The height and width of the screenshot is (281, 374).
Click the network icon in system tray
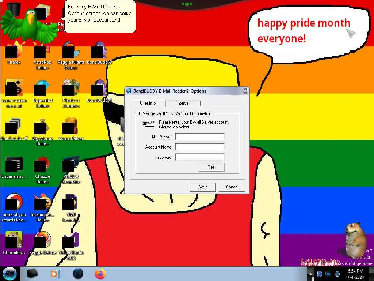[328, 274]
